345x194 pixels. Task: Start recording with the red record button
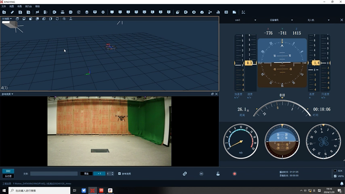pyautogui.click(x=235, y=174)
